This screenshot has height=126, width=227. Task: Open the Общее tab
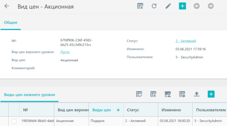coord(10,22)
